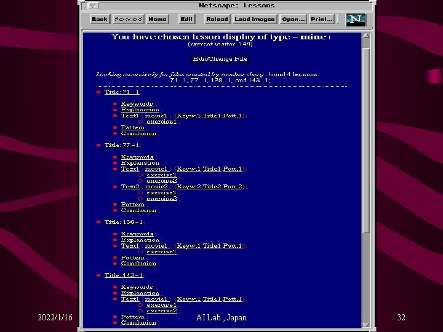
Task: Click the Back toolbar button
Action: coord(100,19)
